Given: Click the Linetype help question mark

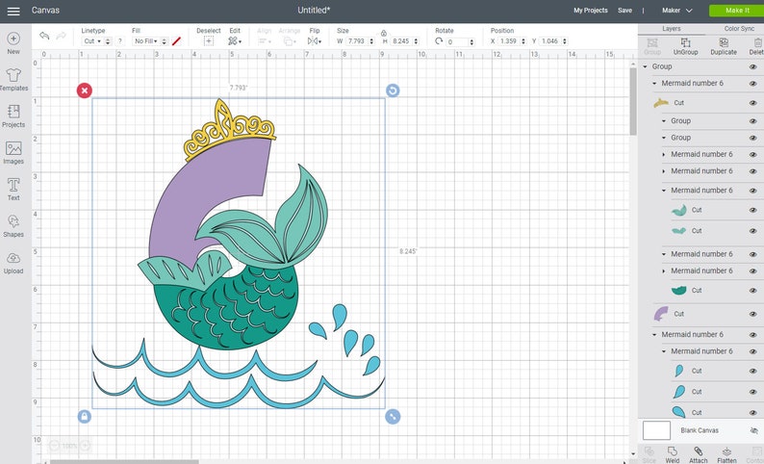Looking at the screenshot, I should click(x=120, y=41).
